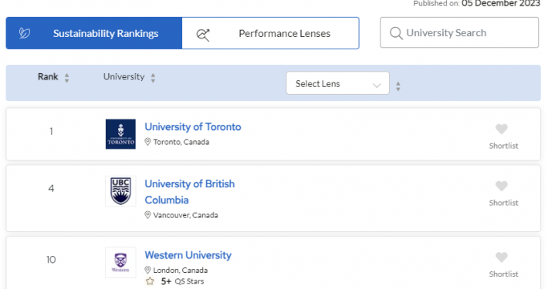Sort the list by Rank arrows
548x289 pixels.
pos(66,78)
